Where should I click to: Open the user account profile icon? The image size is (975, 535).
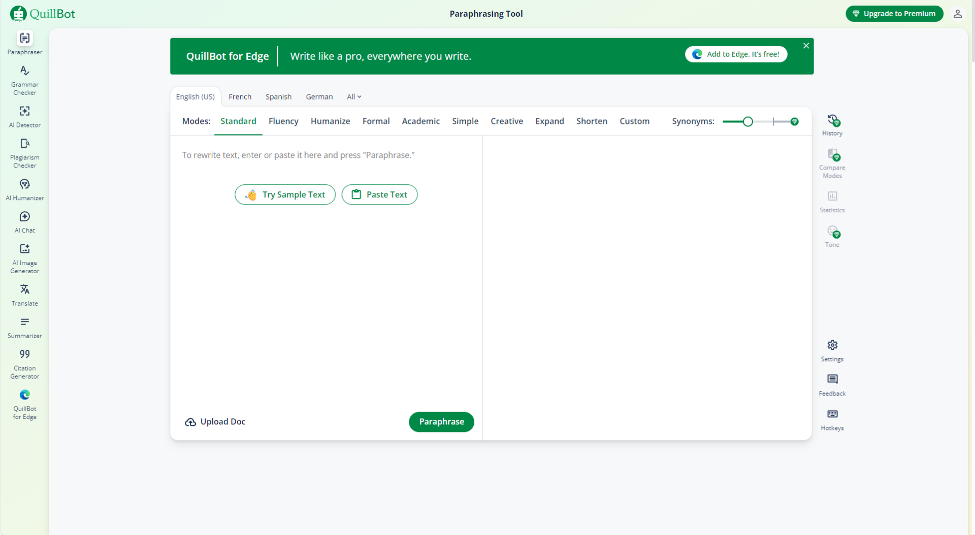click(957, 14)
